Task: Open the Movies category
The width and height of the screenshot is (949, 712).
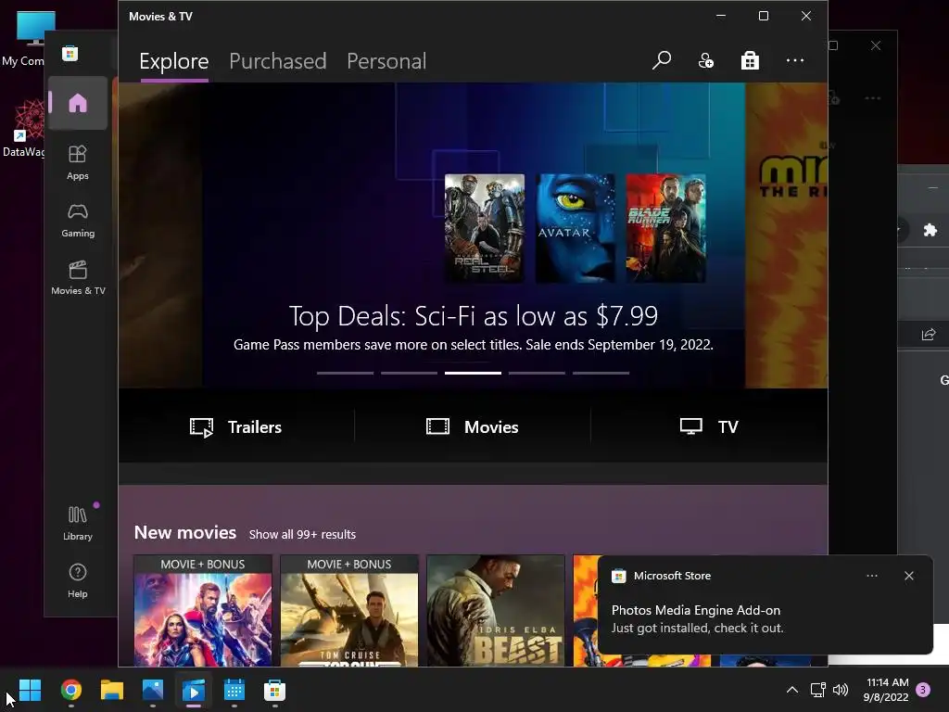Action: tap(472, 426)
